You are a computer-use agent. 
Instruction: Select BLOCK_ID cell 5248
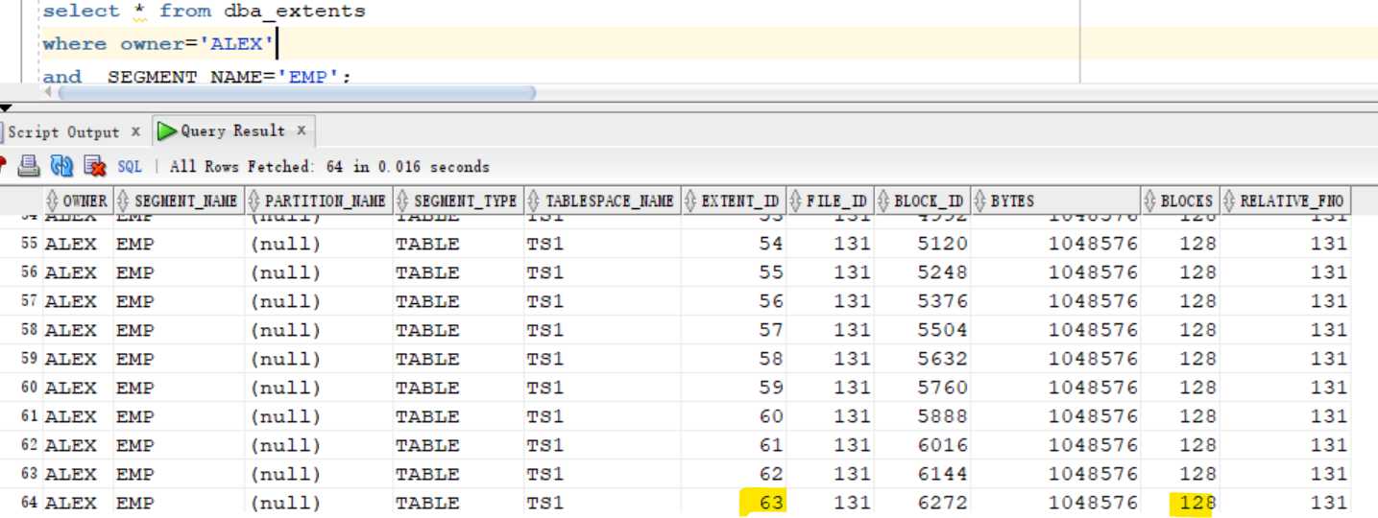pyautogui.click(x=922, y=272)
